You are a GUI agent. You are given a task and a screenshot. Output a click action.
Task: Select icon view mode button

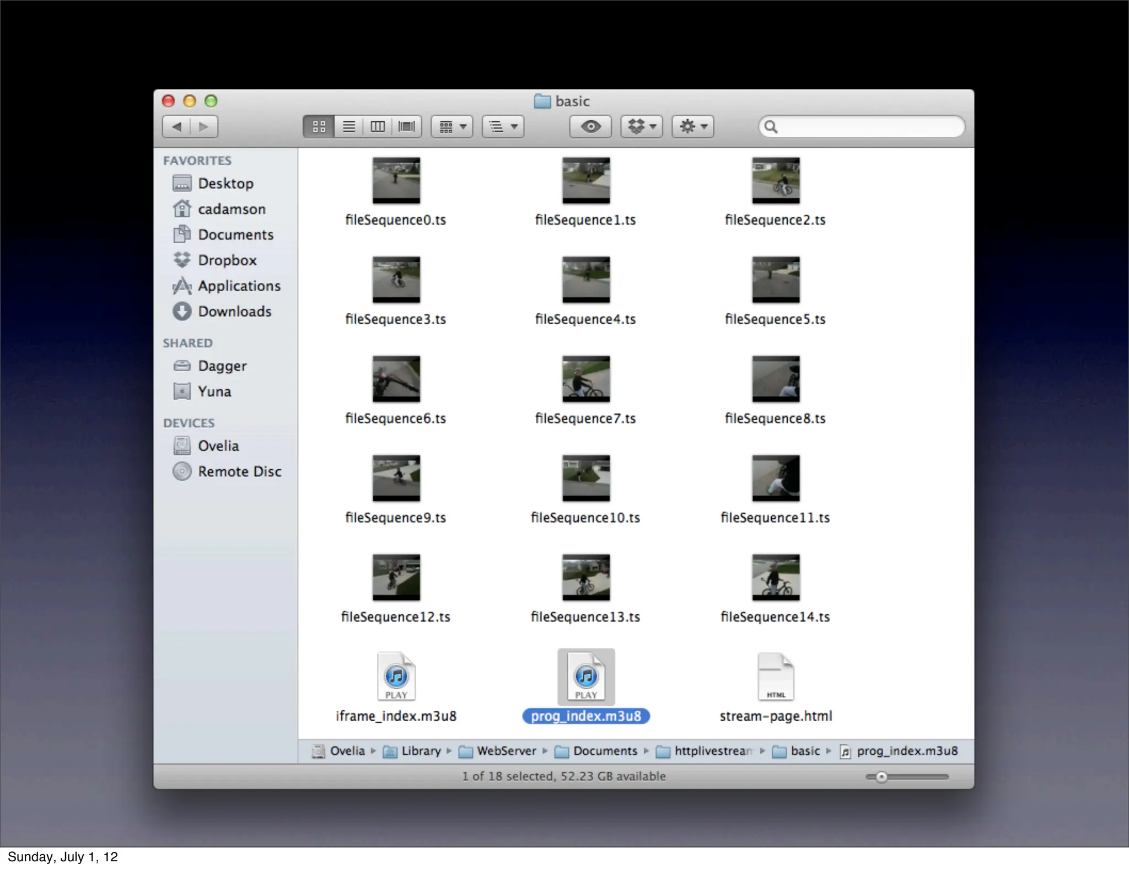[x=319, y=127]
